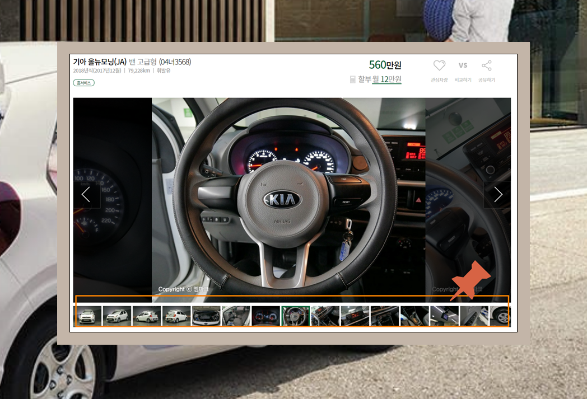Select the radio display thumbnail
The width and height of the screenshot is (587, 399).
click(355, 316)
